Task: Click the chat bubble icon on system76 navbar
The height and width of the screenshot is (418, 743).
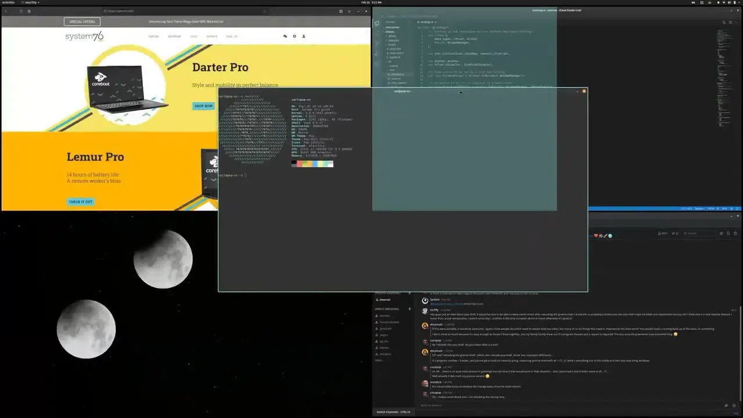Action: point(285,36)
